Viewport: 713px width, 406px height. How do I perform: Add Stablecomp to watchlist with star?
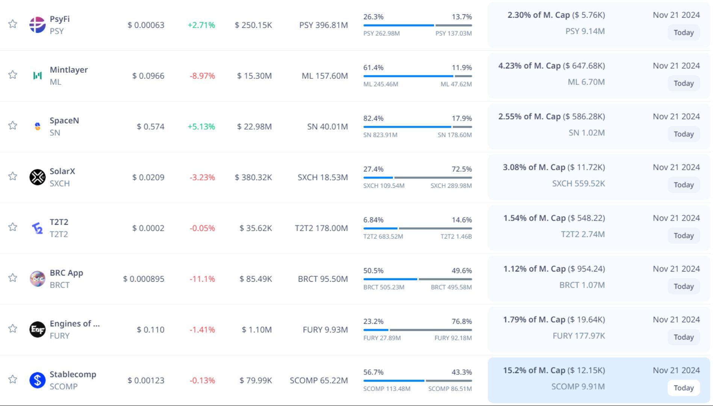(13, 379)
